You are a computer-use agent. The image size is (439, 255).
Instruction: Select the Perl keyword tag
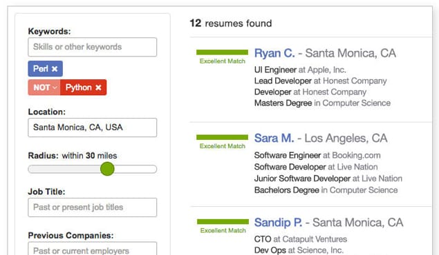coord(41,69)
